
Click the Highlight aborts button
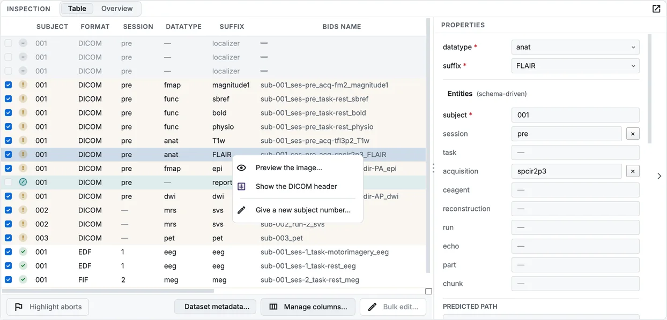click(48, 307)
